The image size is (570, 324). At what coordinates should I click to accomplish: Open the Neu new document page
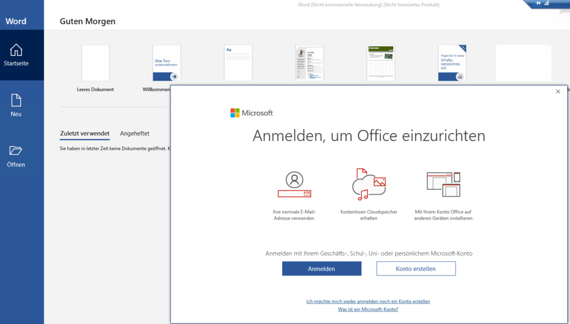coord(16,100)
